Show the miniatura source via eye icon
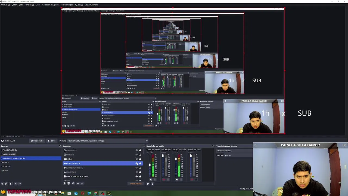Image resolution: width=348 pixels, height=196 pixels. tap(136, 155)
